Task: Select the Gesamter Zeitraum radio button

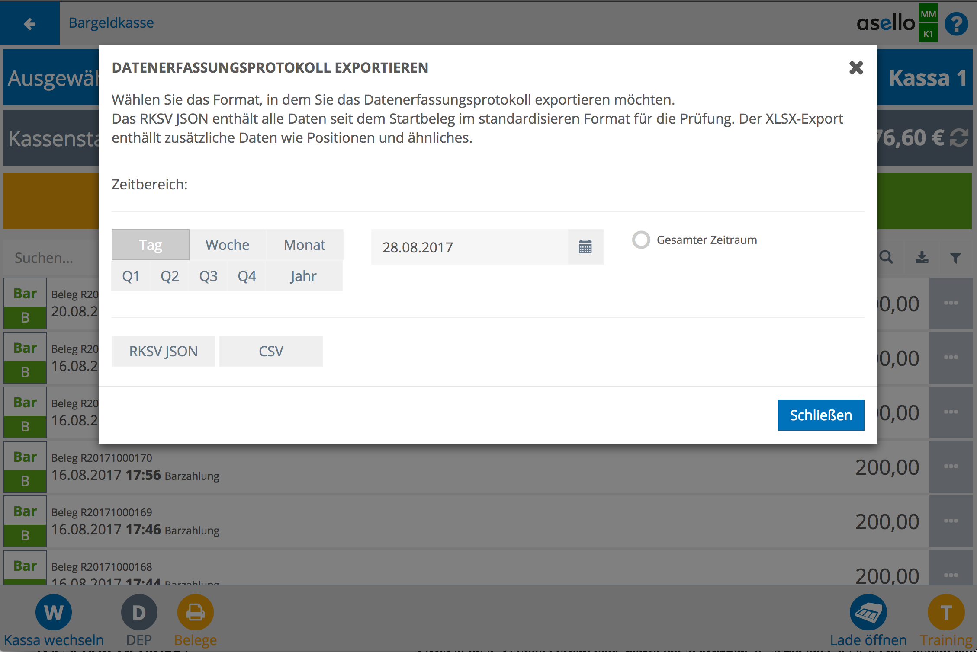Action: click(641, 240)
